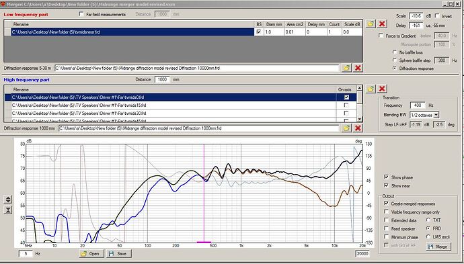This screenshot has width=464, height=264.
Task: Select Diffraction response radio button
Action: pos(395,68)
